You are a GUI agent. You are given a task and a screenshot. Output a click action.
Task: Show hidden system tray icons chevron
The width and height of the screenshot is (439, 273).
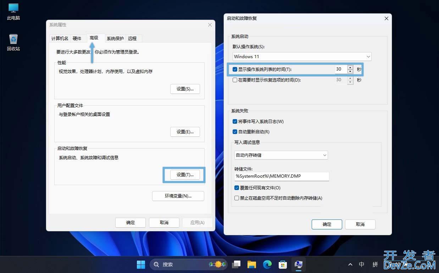[350, 264]
